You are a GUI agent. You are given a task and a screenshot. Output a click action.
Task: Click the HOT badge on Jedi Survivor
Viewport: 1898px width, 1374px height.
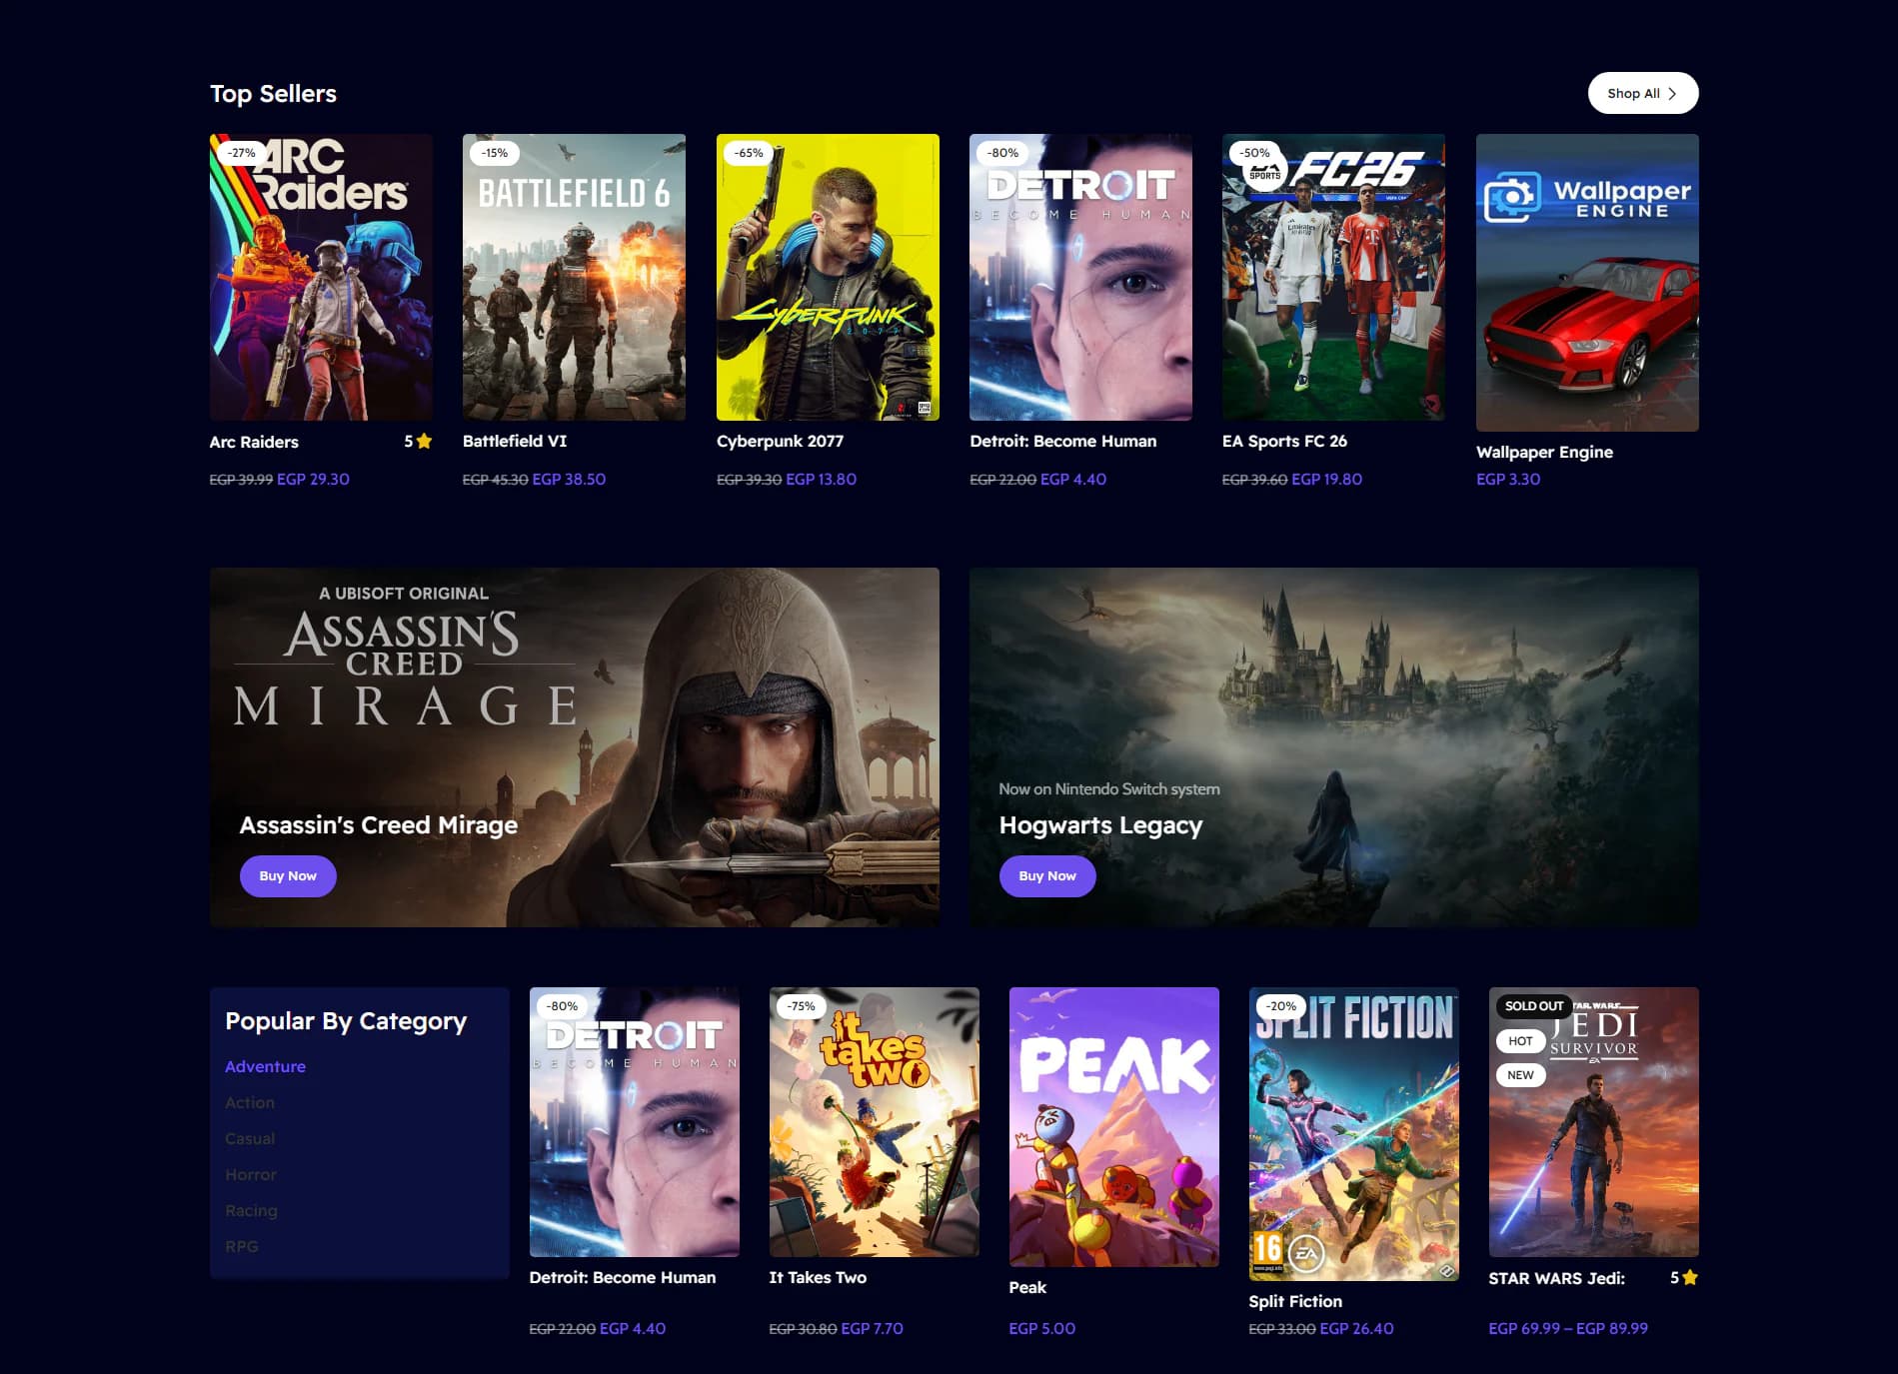pyautogui.click(x=1520, y=1041)
